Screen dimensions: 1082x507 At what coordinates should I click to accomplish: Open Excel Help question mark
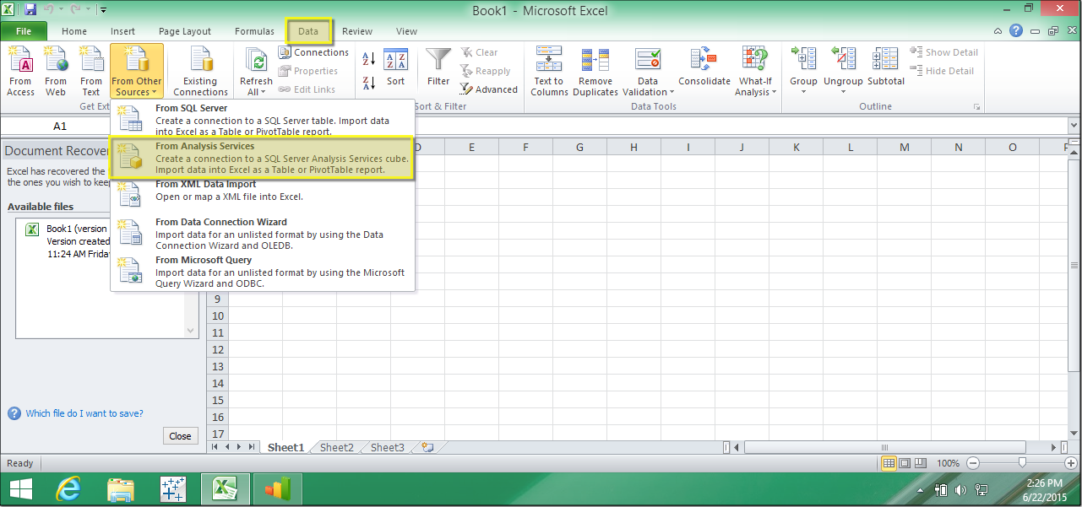coord(1016,30)
